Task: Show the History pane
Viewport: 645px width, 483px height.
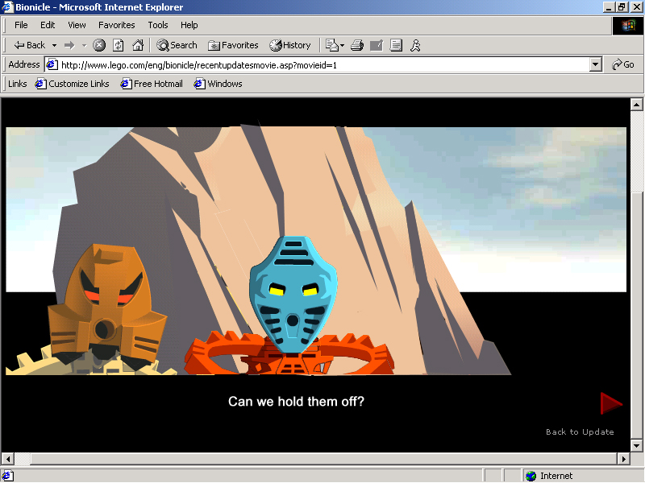Action: click(290, 45)
